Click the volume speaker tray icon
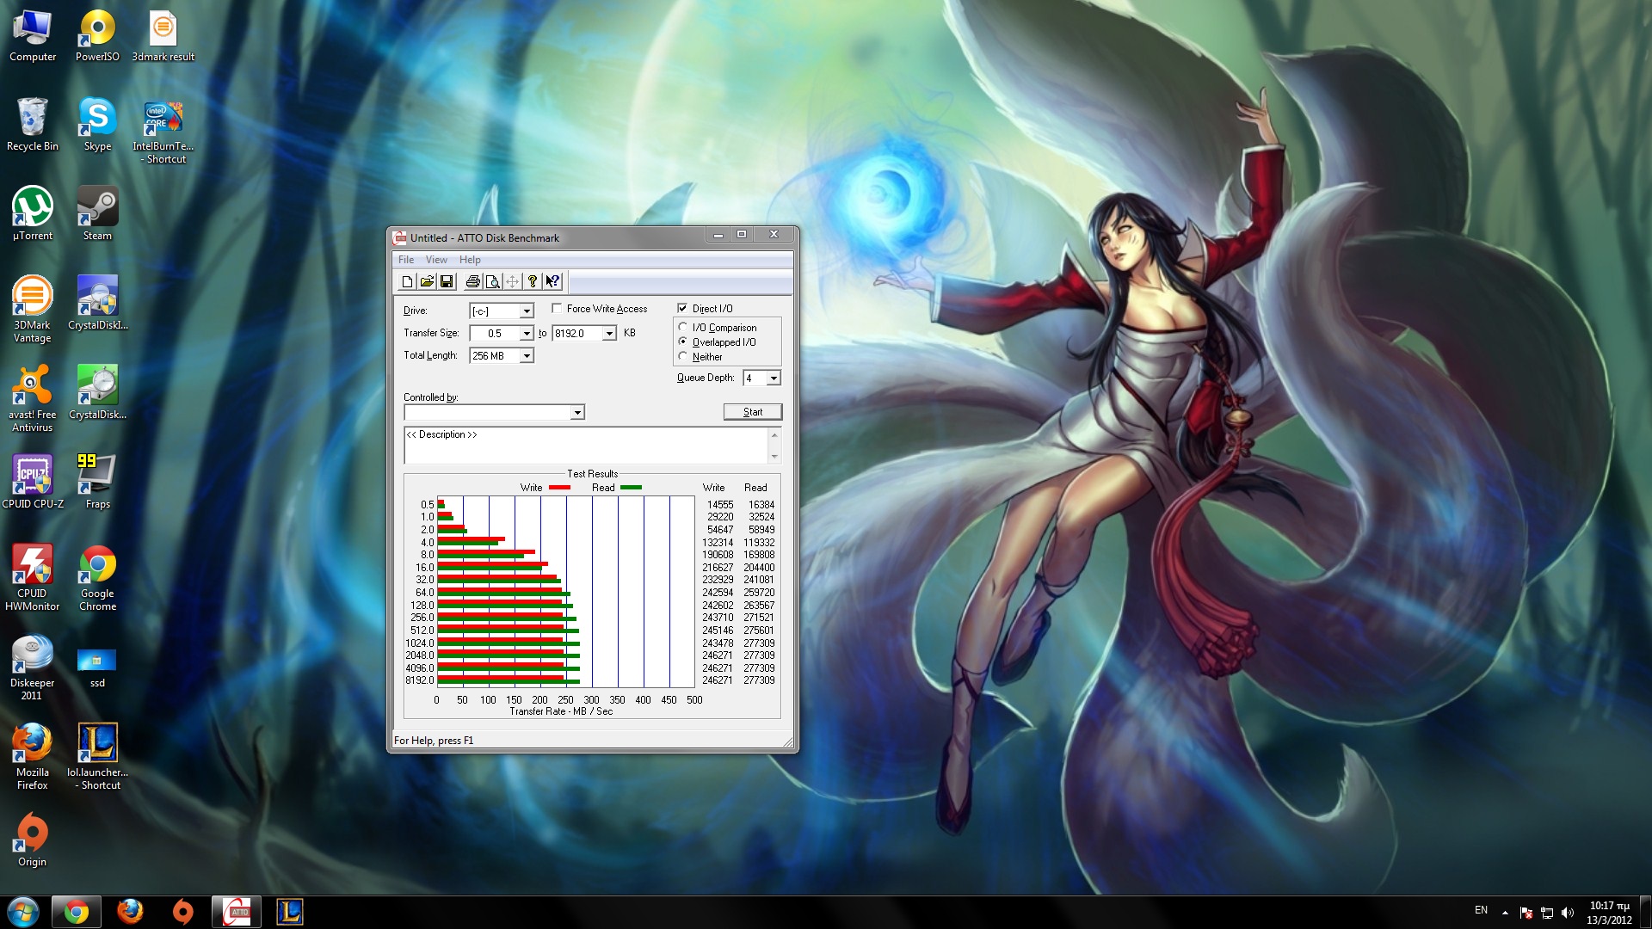 (1567, 913)
